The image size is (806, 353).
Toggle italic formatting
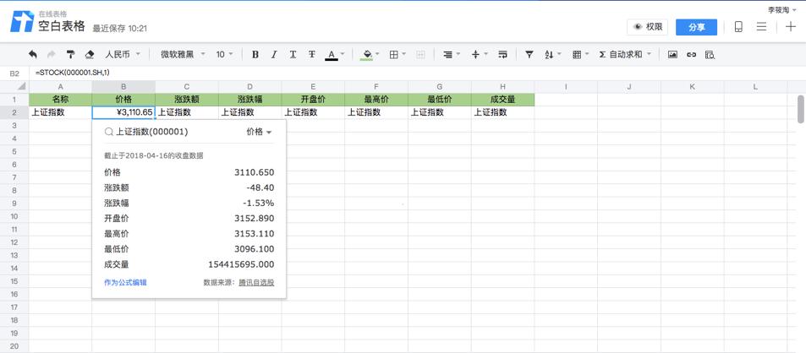click(x=274, y=54)
